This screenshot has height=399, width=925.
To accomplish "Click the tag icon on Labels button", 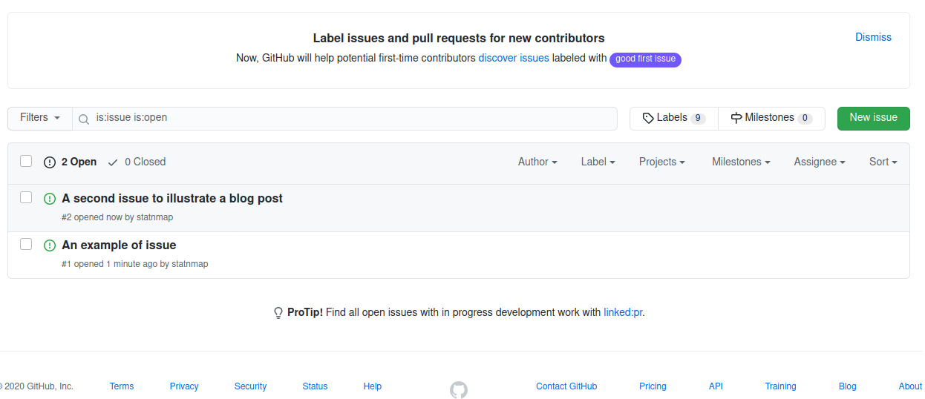I will pos(648,118).
